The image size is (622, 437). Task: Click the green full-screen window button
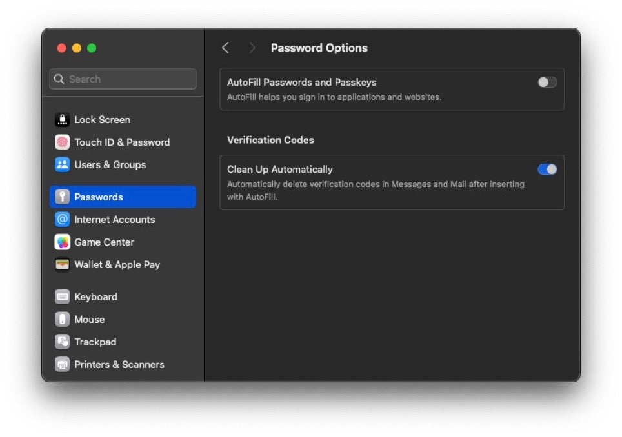[x=92, y=48]
